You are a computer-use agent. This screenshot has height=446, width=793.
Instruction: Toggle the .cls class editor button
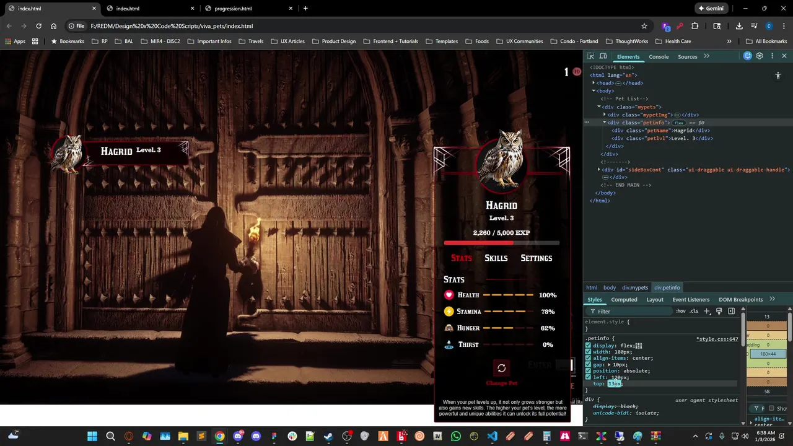point(694,311)
